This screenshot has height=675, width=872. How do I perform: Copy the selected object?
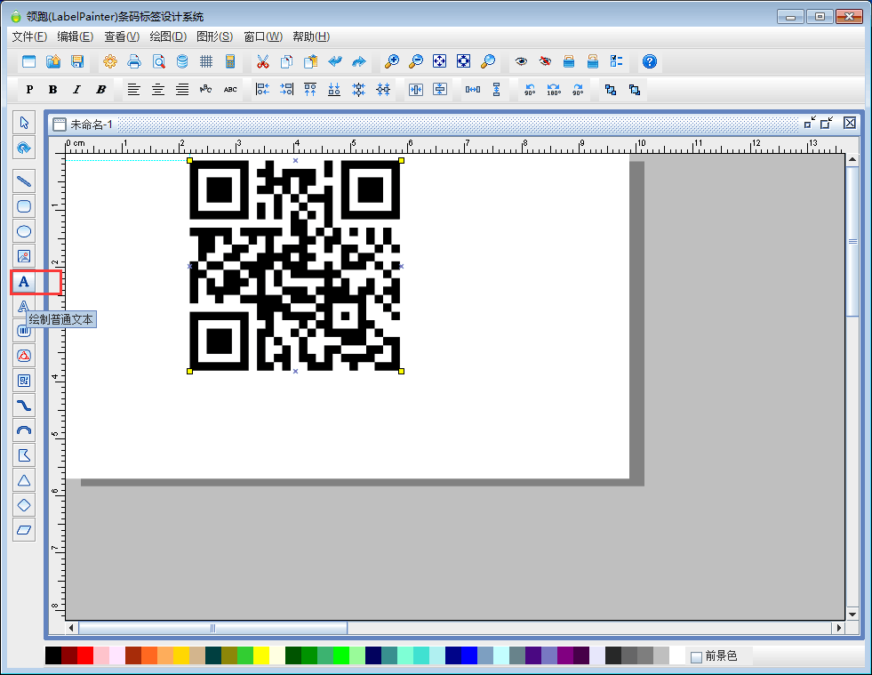coord(286,61)
